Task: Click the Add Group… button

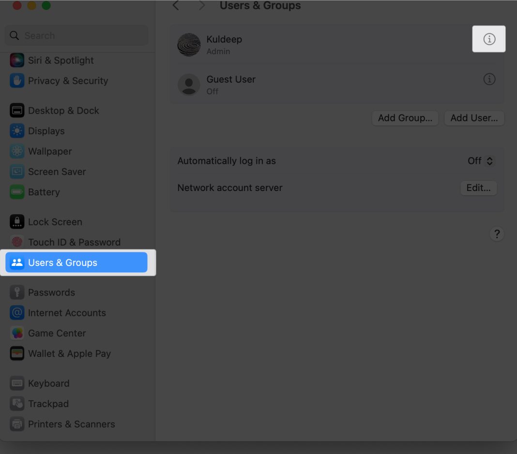Action: [405, 118]
